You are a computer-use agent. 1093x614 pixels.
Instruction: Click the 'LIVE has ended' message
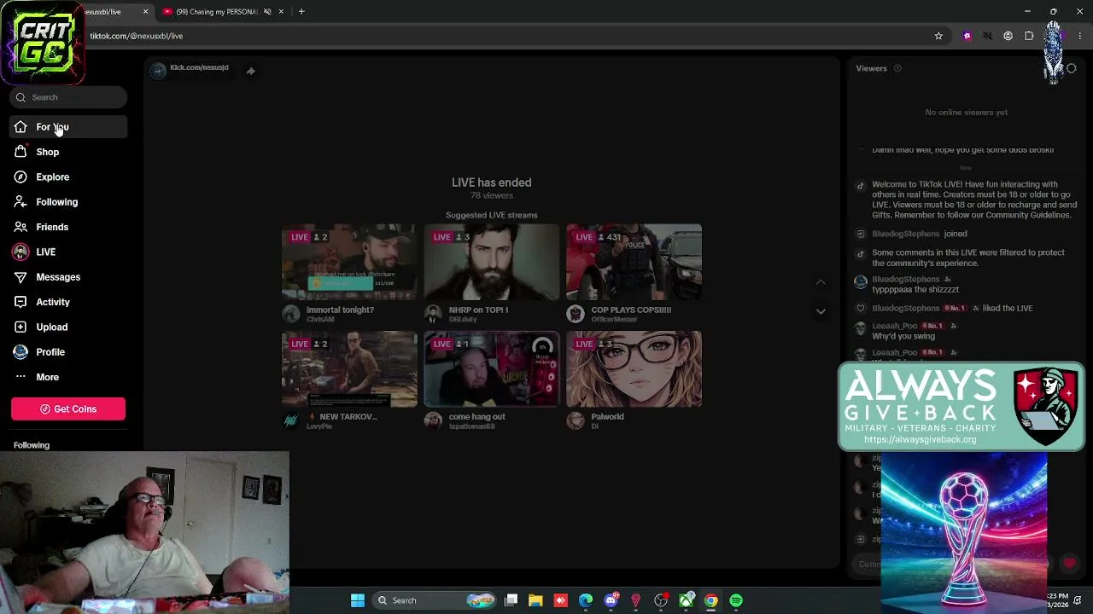coord(492,182)
